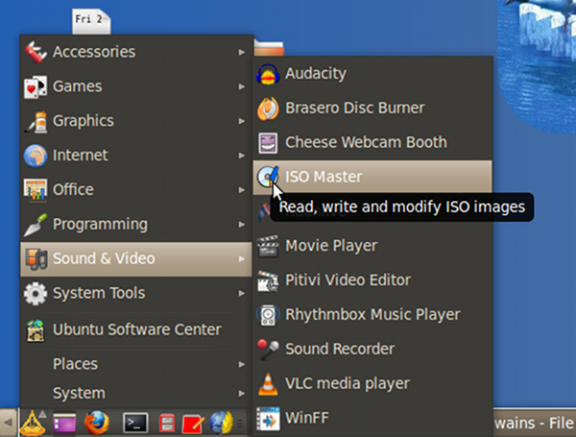Click the Programming trowel icon

[36, 224]
